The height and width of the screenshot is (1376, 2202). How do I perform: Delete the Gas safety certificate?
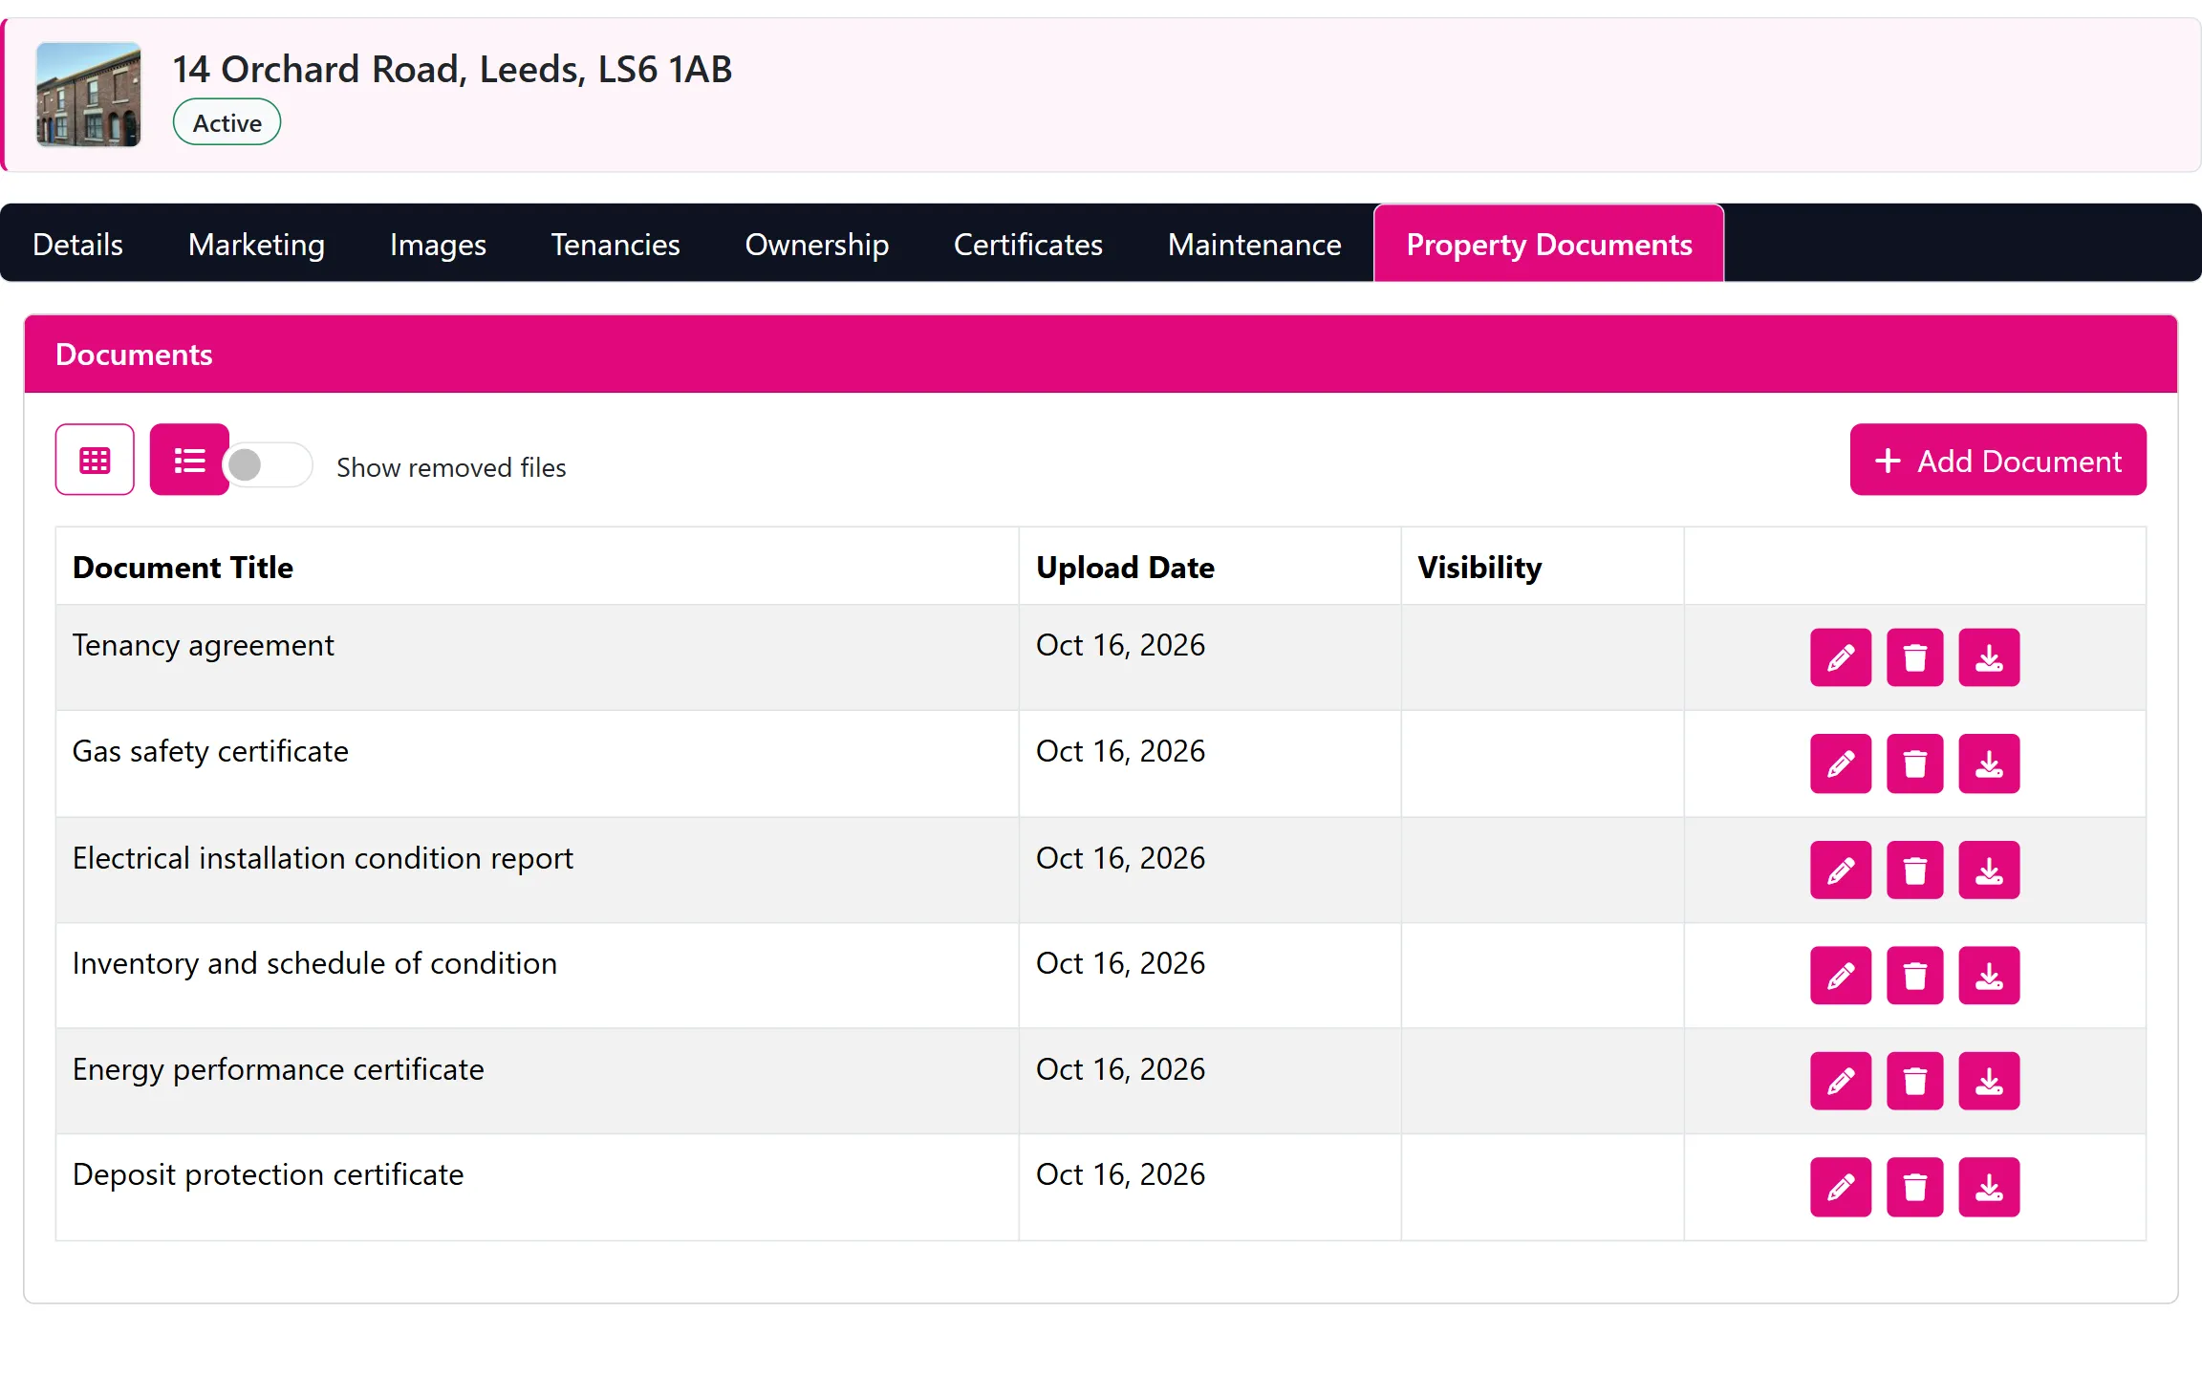(x=1914, y=763)
